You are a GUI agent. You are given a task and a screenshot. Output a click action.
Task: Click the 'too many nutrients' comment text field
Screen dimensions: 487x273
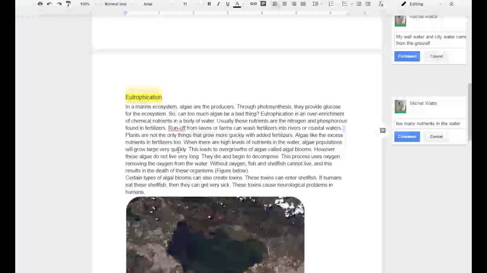click(430, 123)
